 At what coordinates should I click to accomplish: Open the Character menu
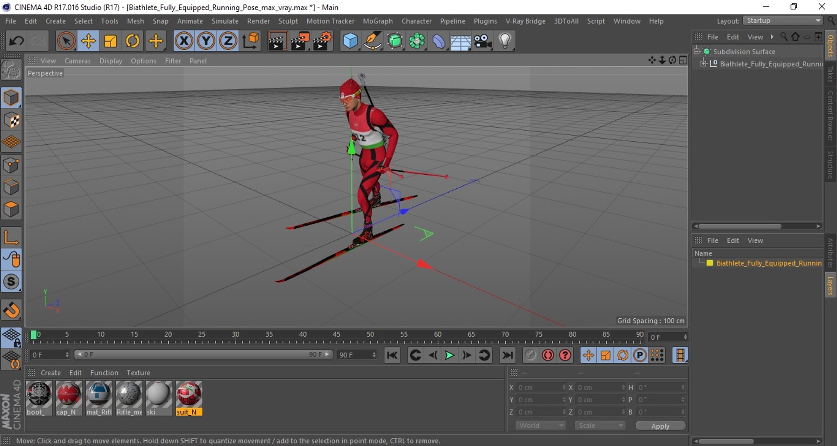click(x=416, y=21)
